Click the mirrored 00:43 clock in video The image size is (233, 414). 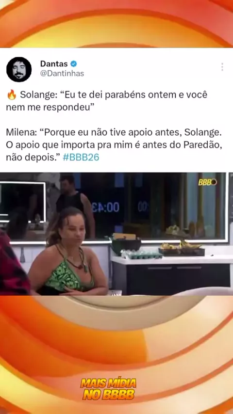pos(105,207)
